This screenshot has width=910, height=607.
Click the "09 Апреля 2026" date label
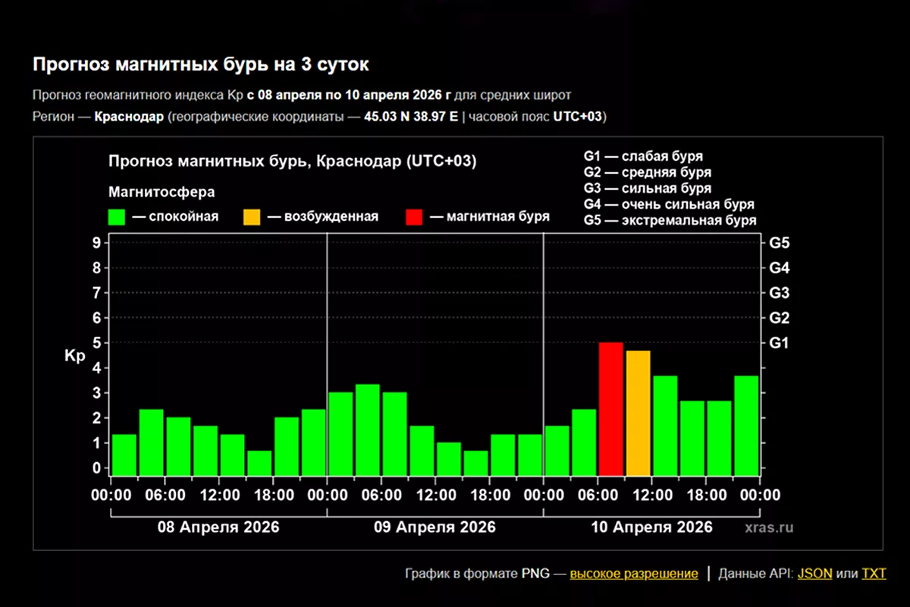point(435,527)
